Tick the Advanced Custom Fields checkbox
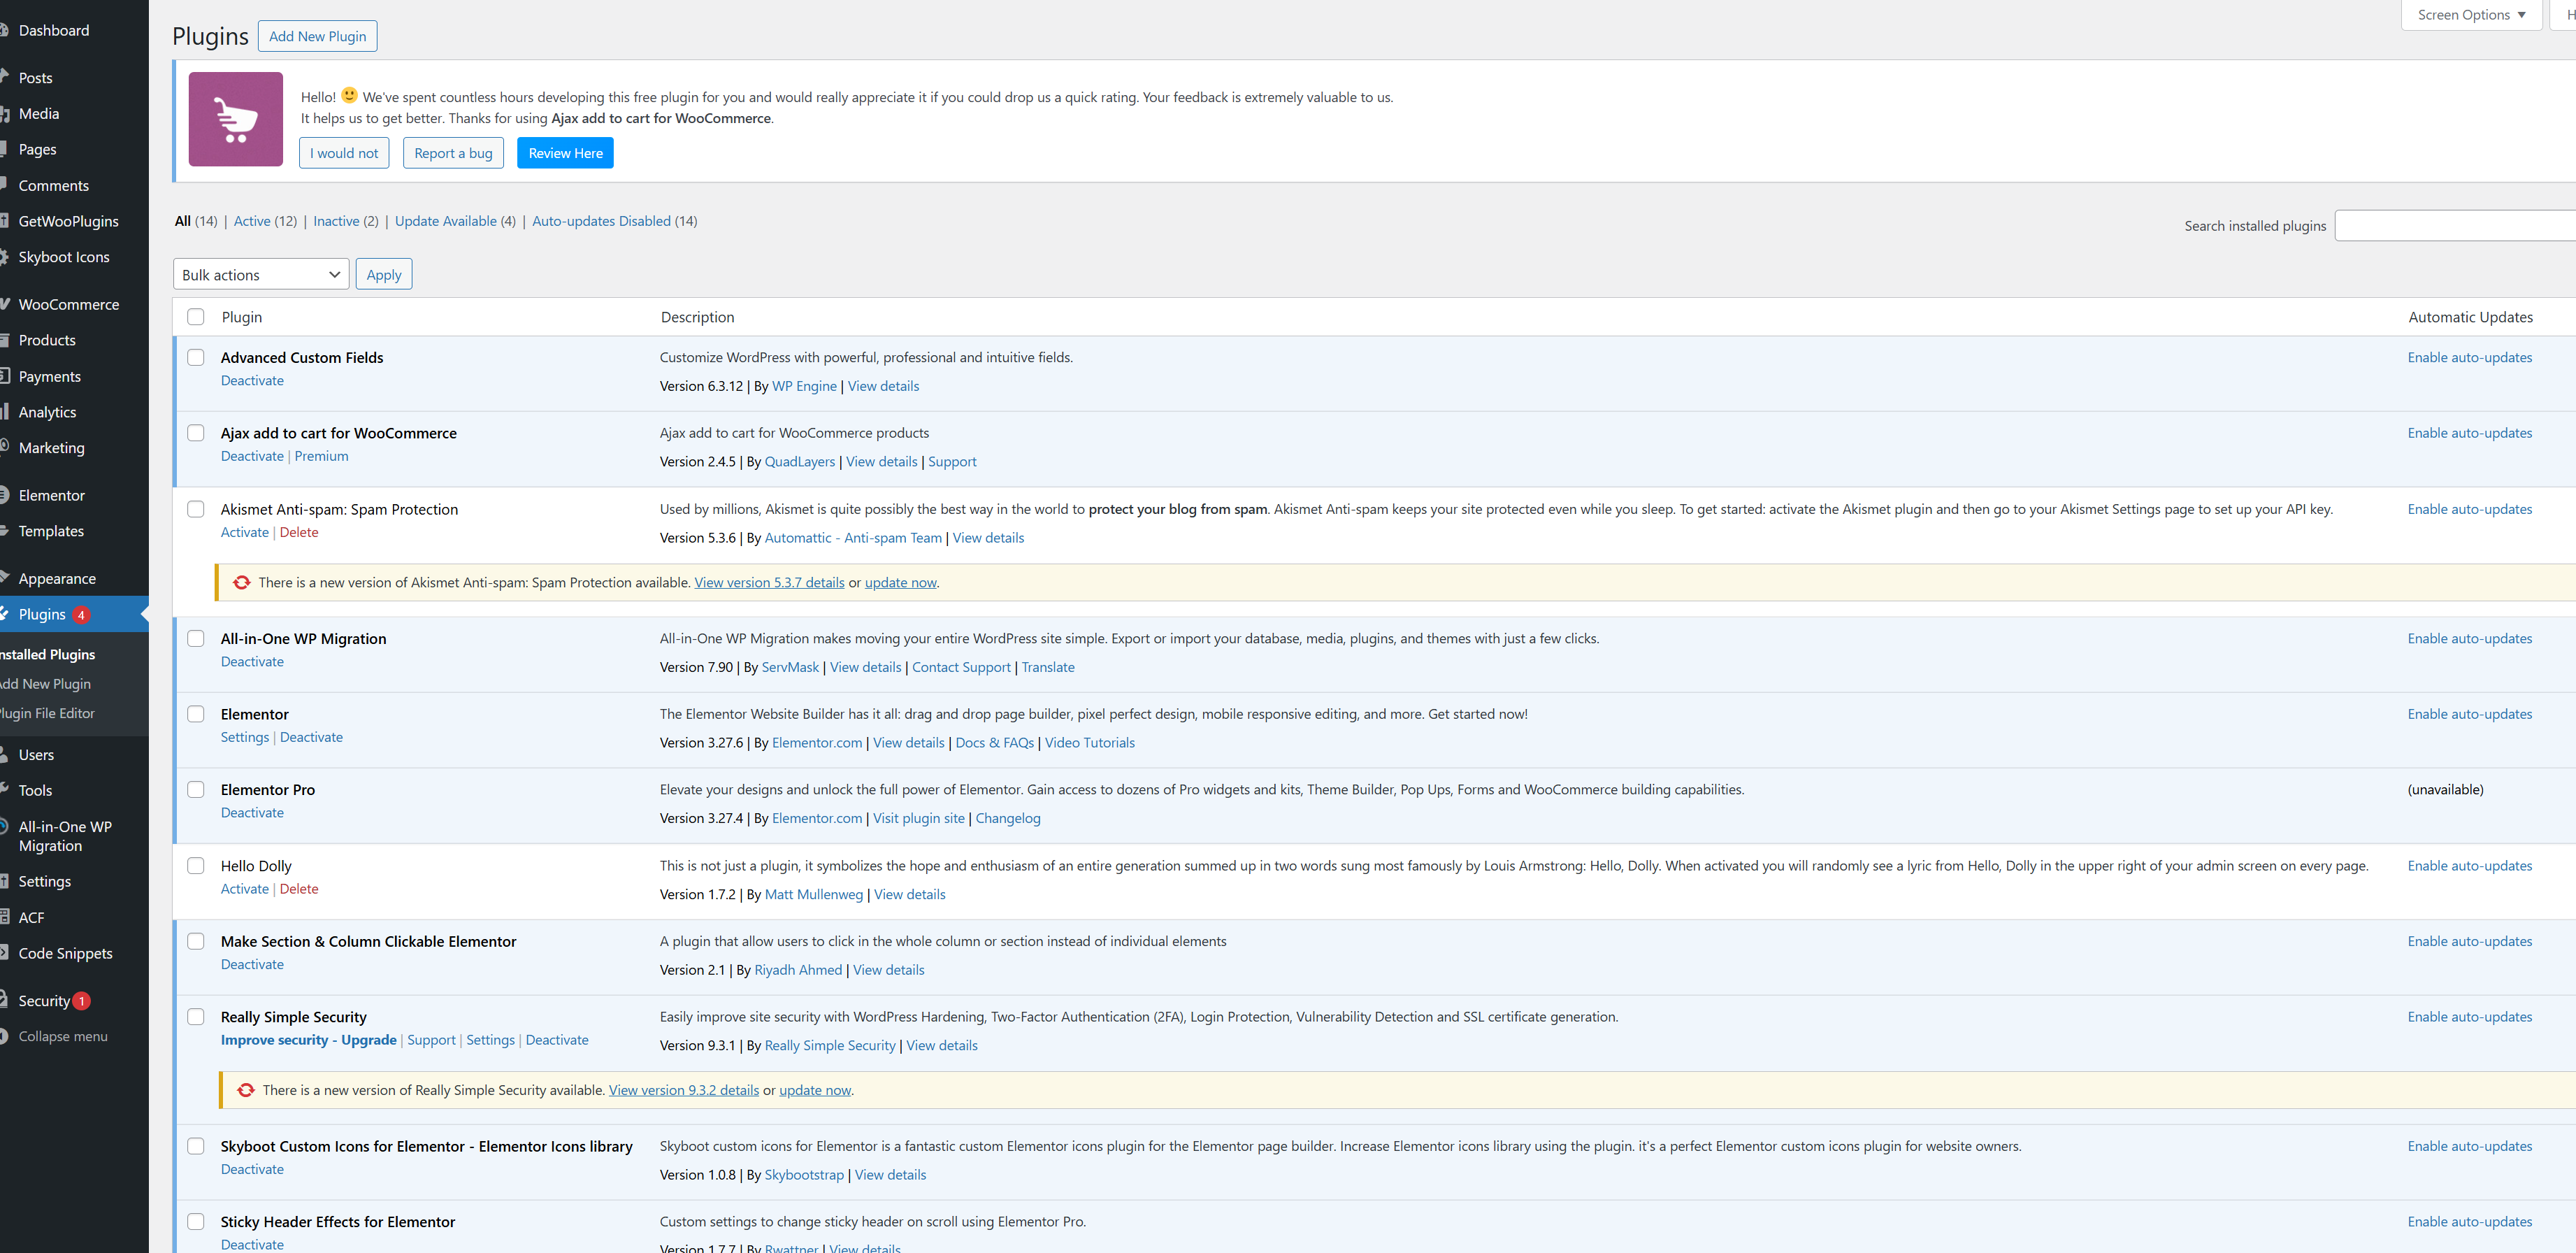2576x1253 pixels. pyautogui.click(x=196, y=357)
